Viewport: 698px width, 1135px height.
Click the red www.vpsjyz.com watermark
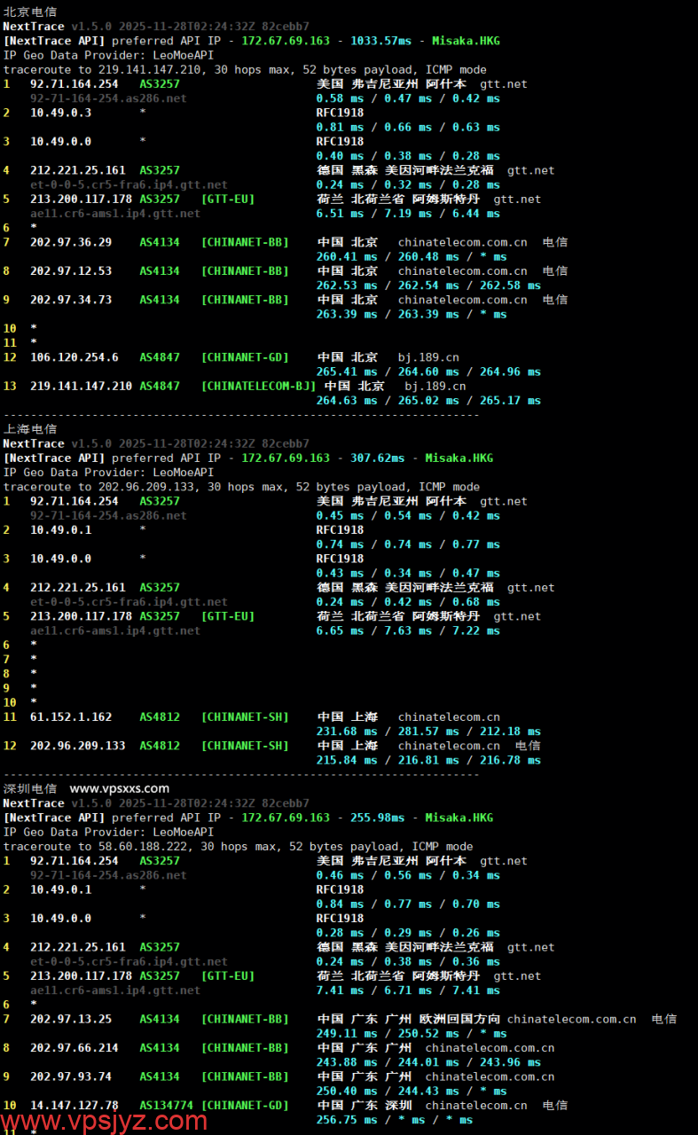click(105, 1121)
